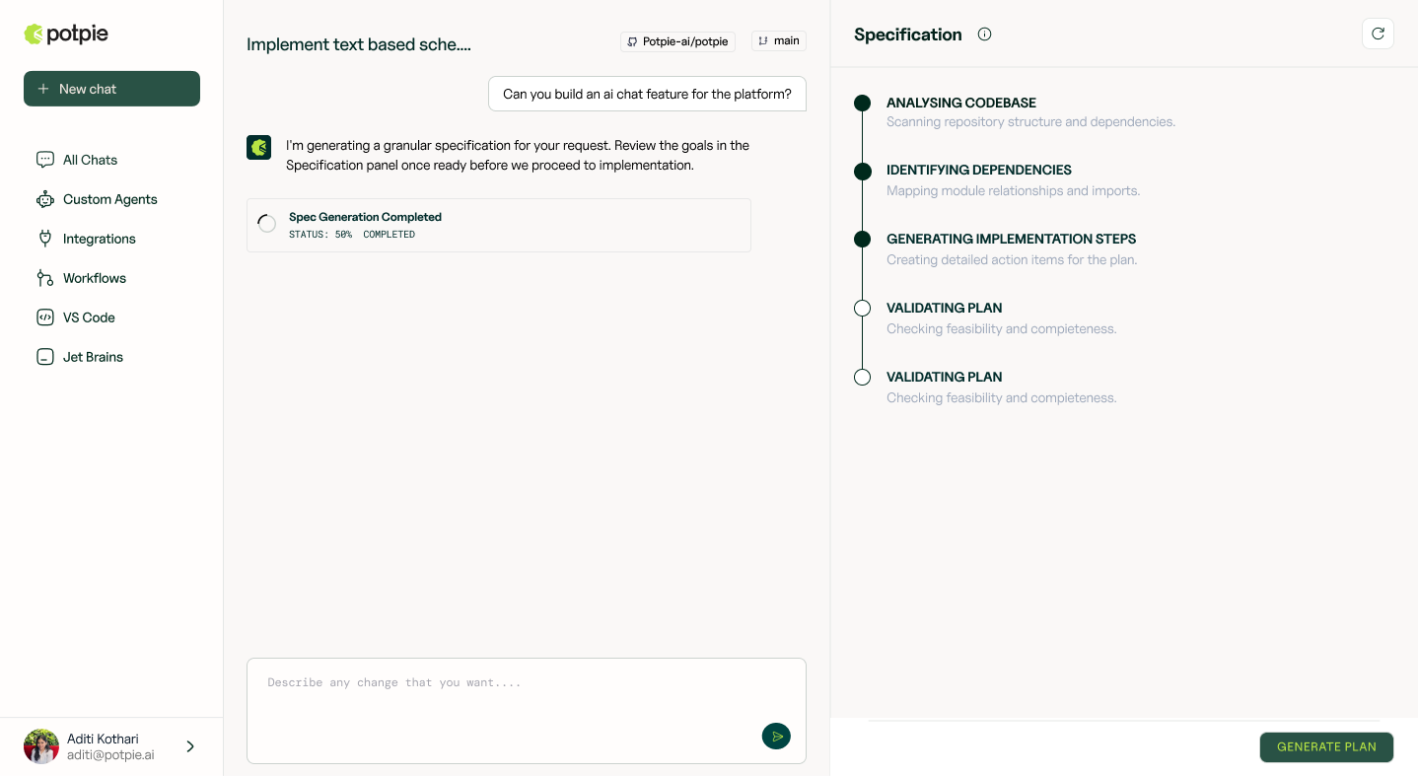1418x776 pixels.
Task: Open the main branch selector
Action: coord(778,40)
